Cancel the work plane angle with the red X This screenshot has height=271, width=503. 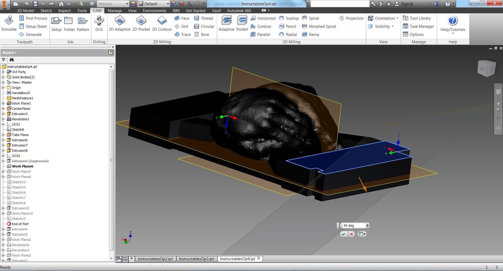click(x=351, y=234)
